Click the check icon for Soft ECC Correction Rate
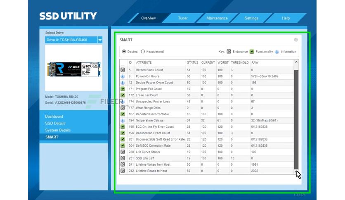The height and width of the screenshot is (200, 345). [x=123, y=145]
